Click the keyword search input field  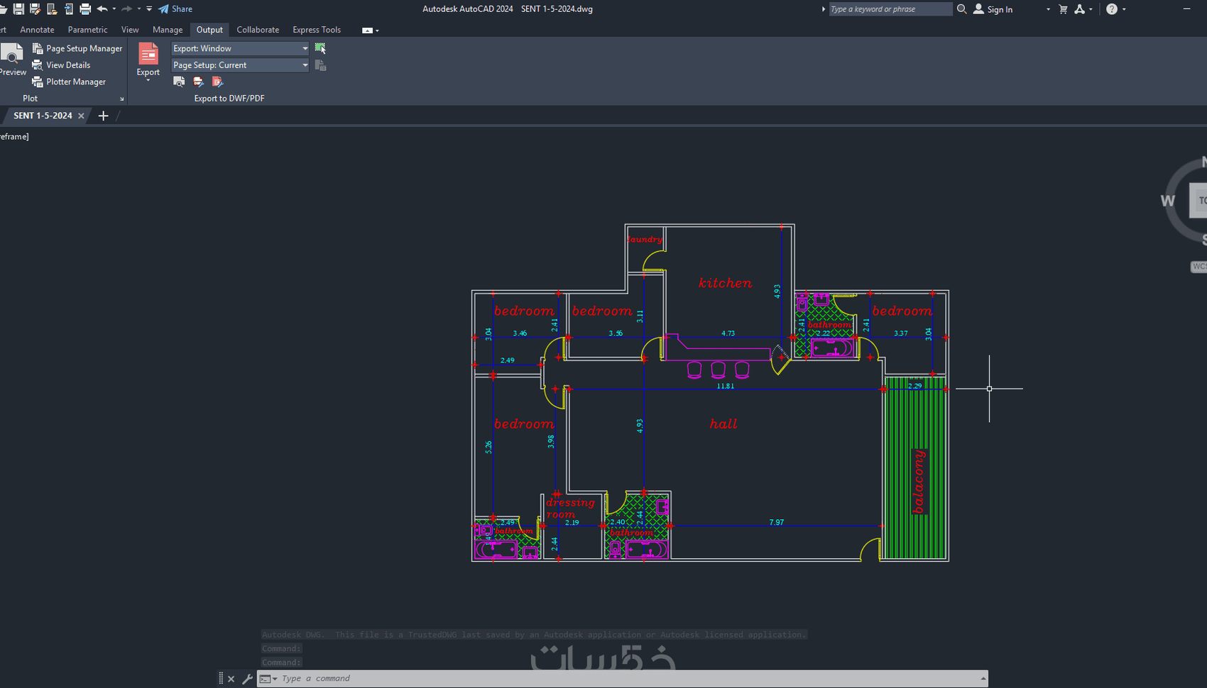coord(890,9)
